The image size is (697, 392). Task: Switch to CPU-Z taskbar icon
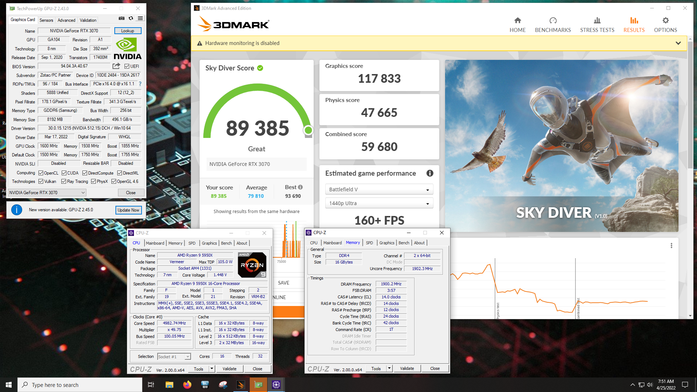[276, 385]
